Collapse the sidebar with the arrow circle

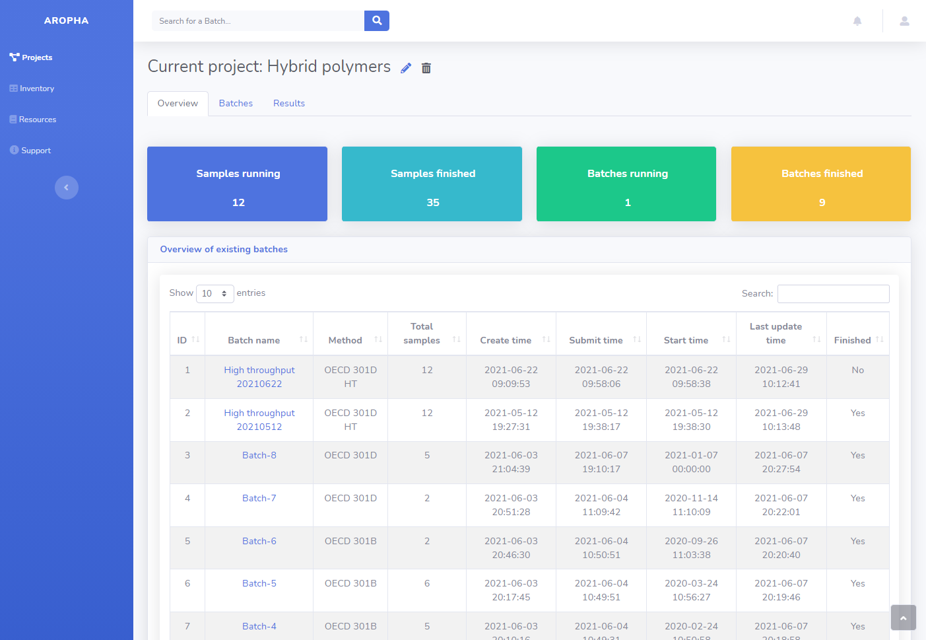click(x=66, y=188)
